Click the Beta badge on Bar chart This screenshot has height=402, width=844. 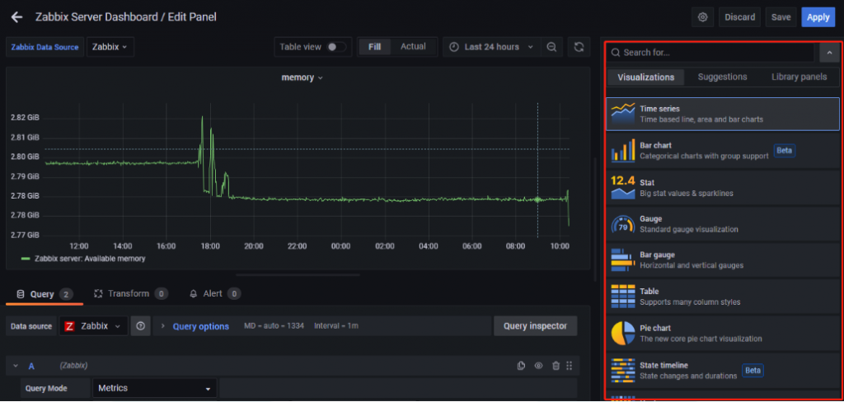(x=785, y=151)
